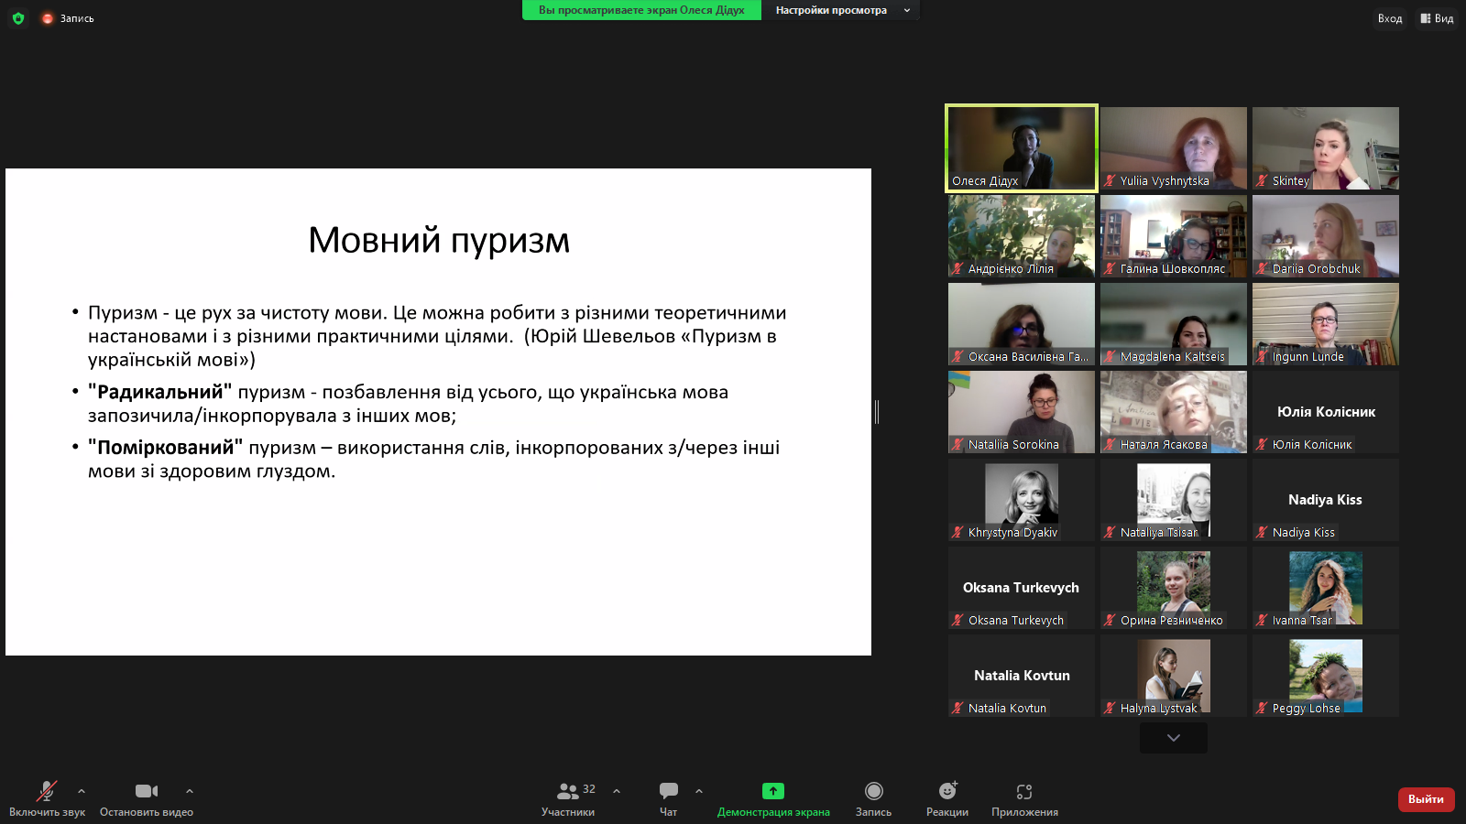Expand video options arrow beside camera

(190, 791)
